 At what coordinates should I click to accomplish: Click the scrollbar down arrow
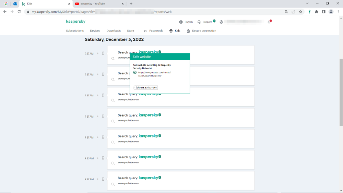point(341,191)
